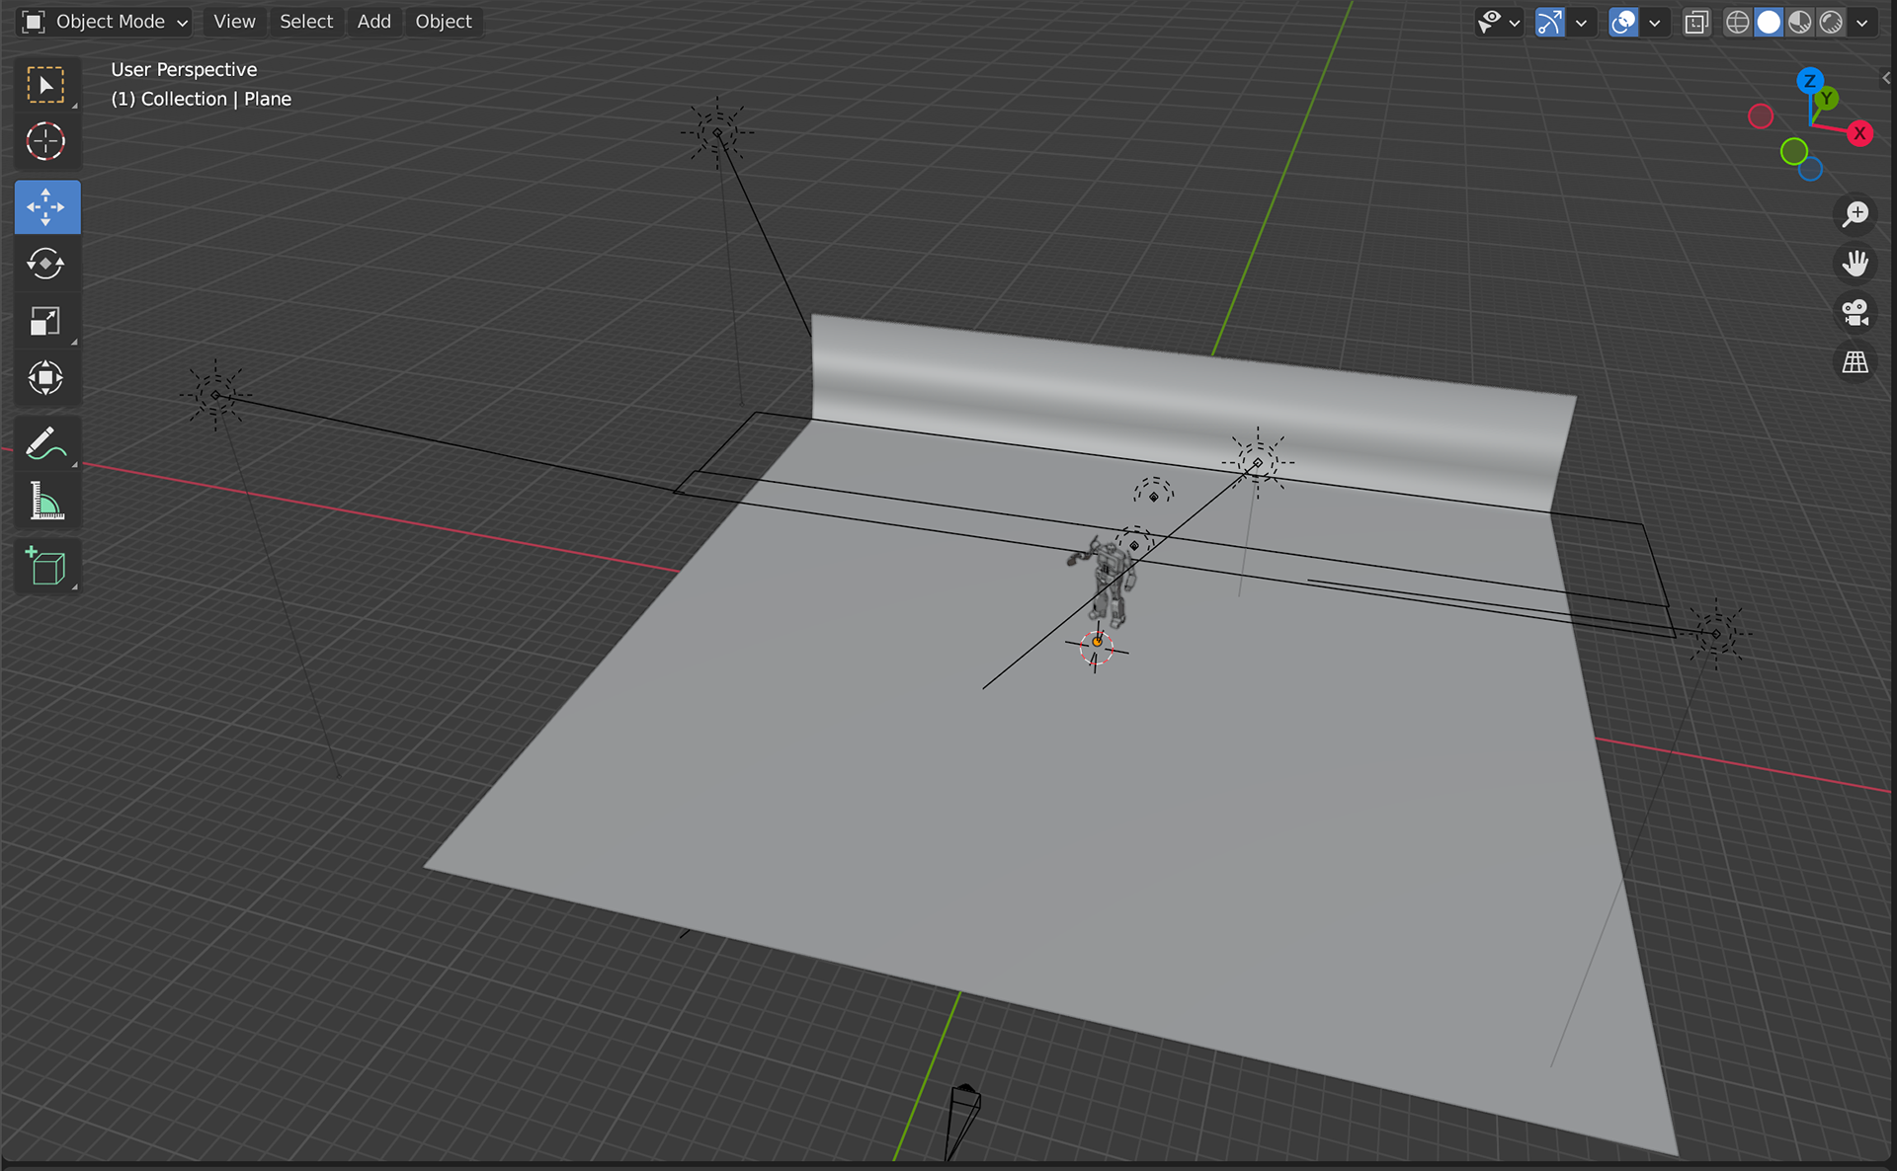Activate the Rotate tool

click(x=45, y=264)
